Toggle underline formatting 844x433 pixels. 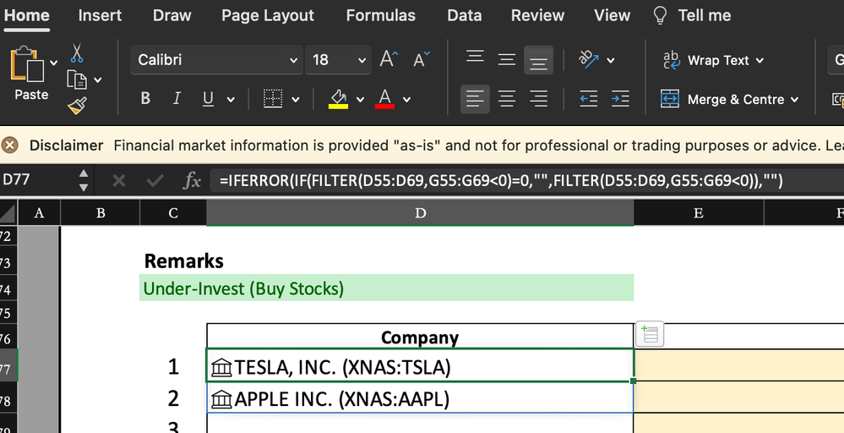click(208, 99)
